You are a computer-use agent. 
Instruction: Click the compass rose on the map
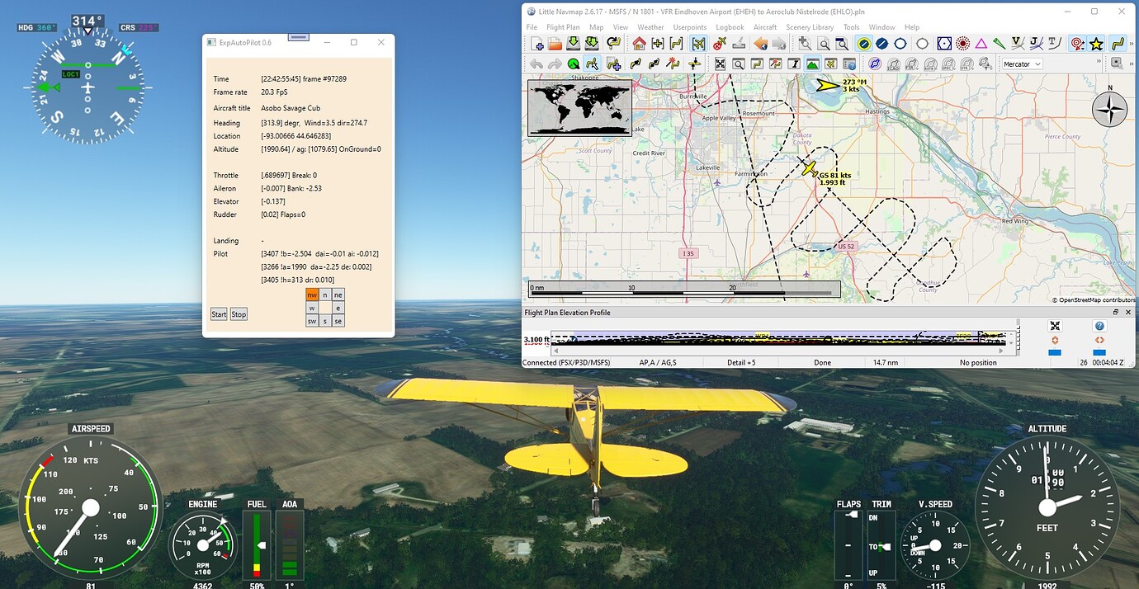click(x=1110, y=109)
